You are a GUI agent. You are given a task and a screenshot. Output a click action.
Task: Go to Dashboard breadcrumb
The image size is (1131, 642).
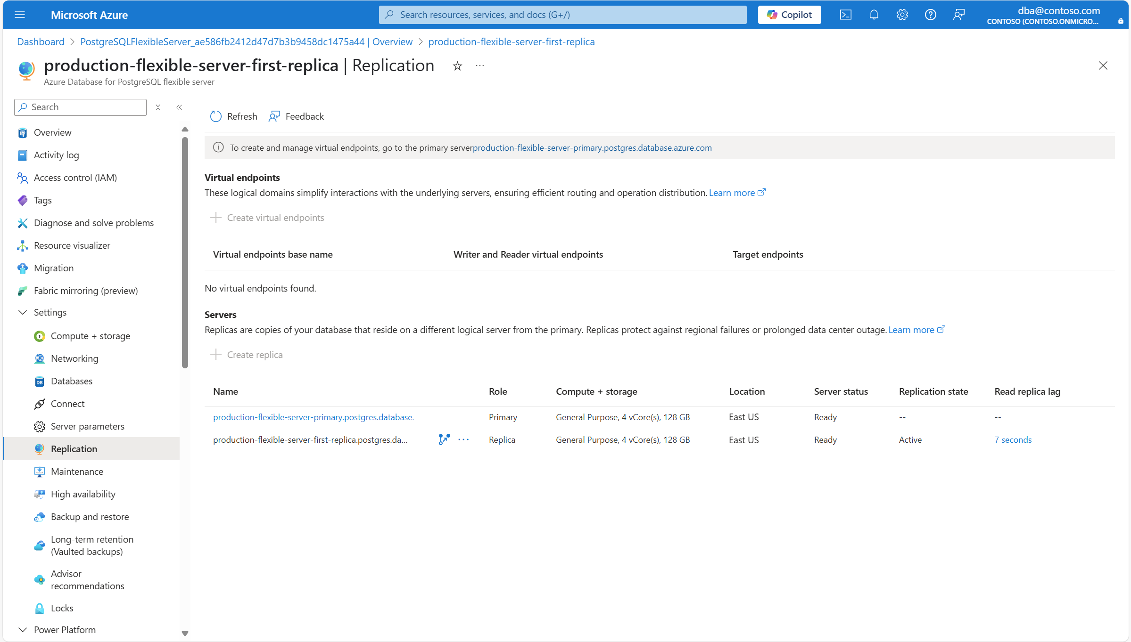[41, 41]
